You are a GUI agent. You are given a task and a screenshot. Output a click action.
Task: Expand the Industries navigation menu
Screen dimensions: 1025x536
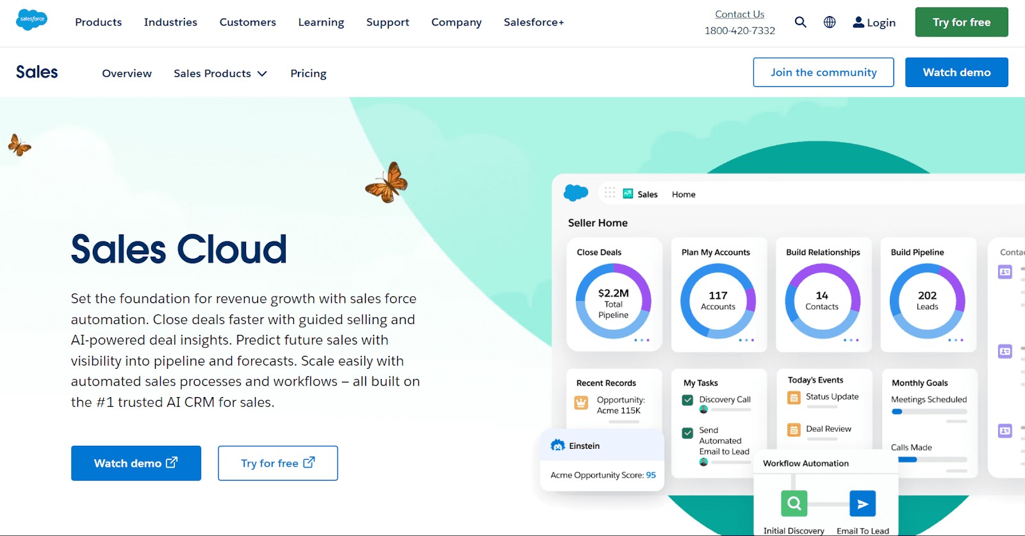tap(170, 22)
